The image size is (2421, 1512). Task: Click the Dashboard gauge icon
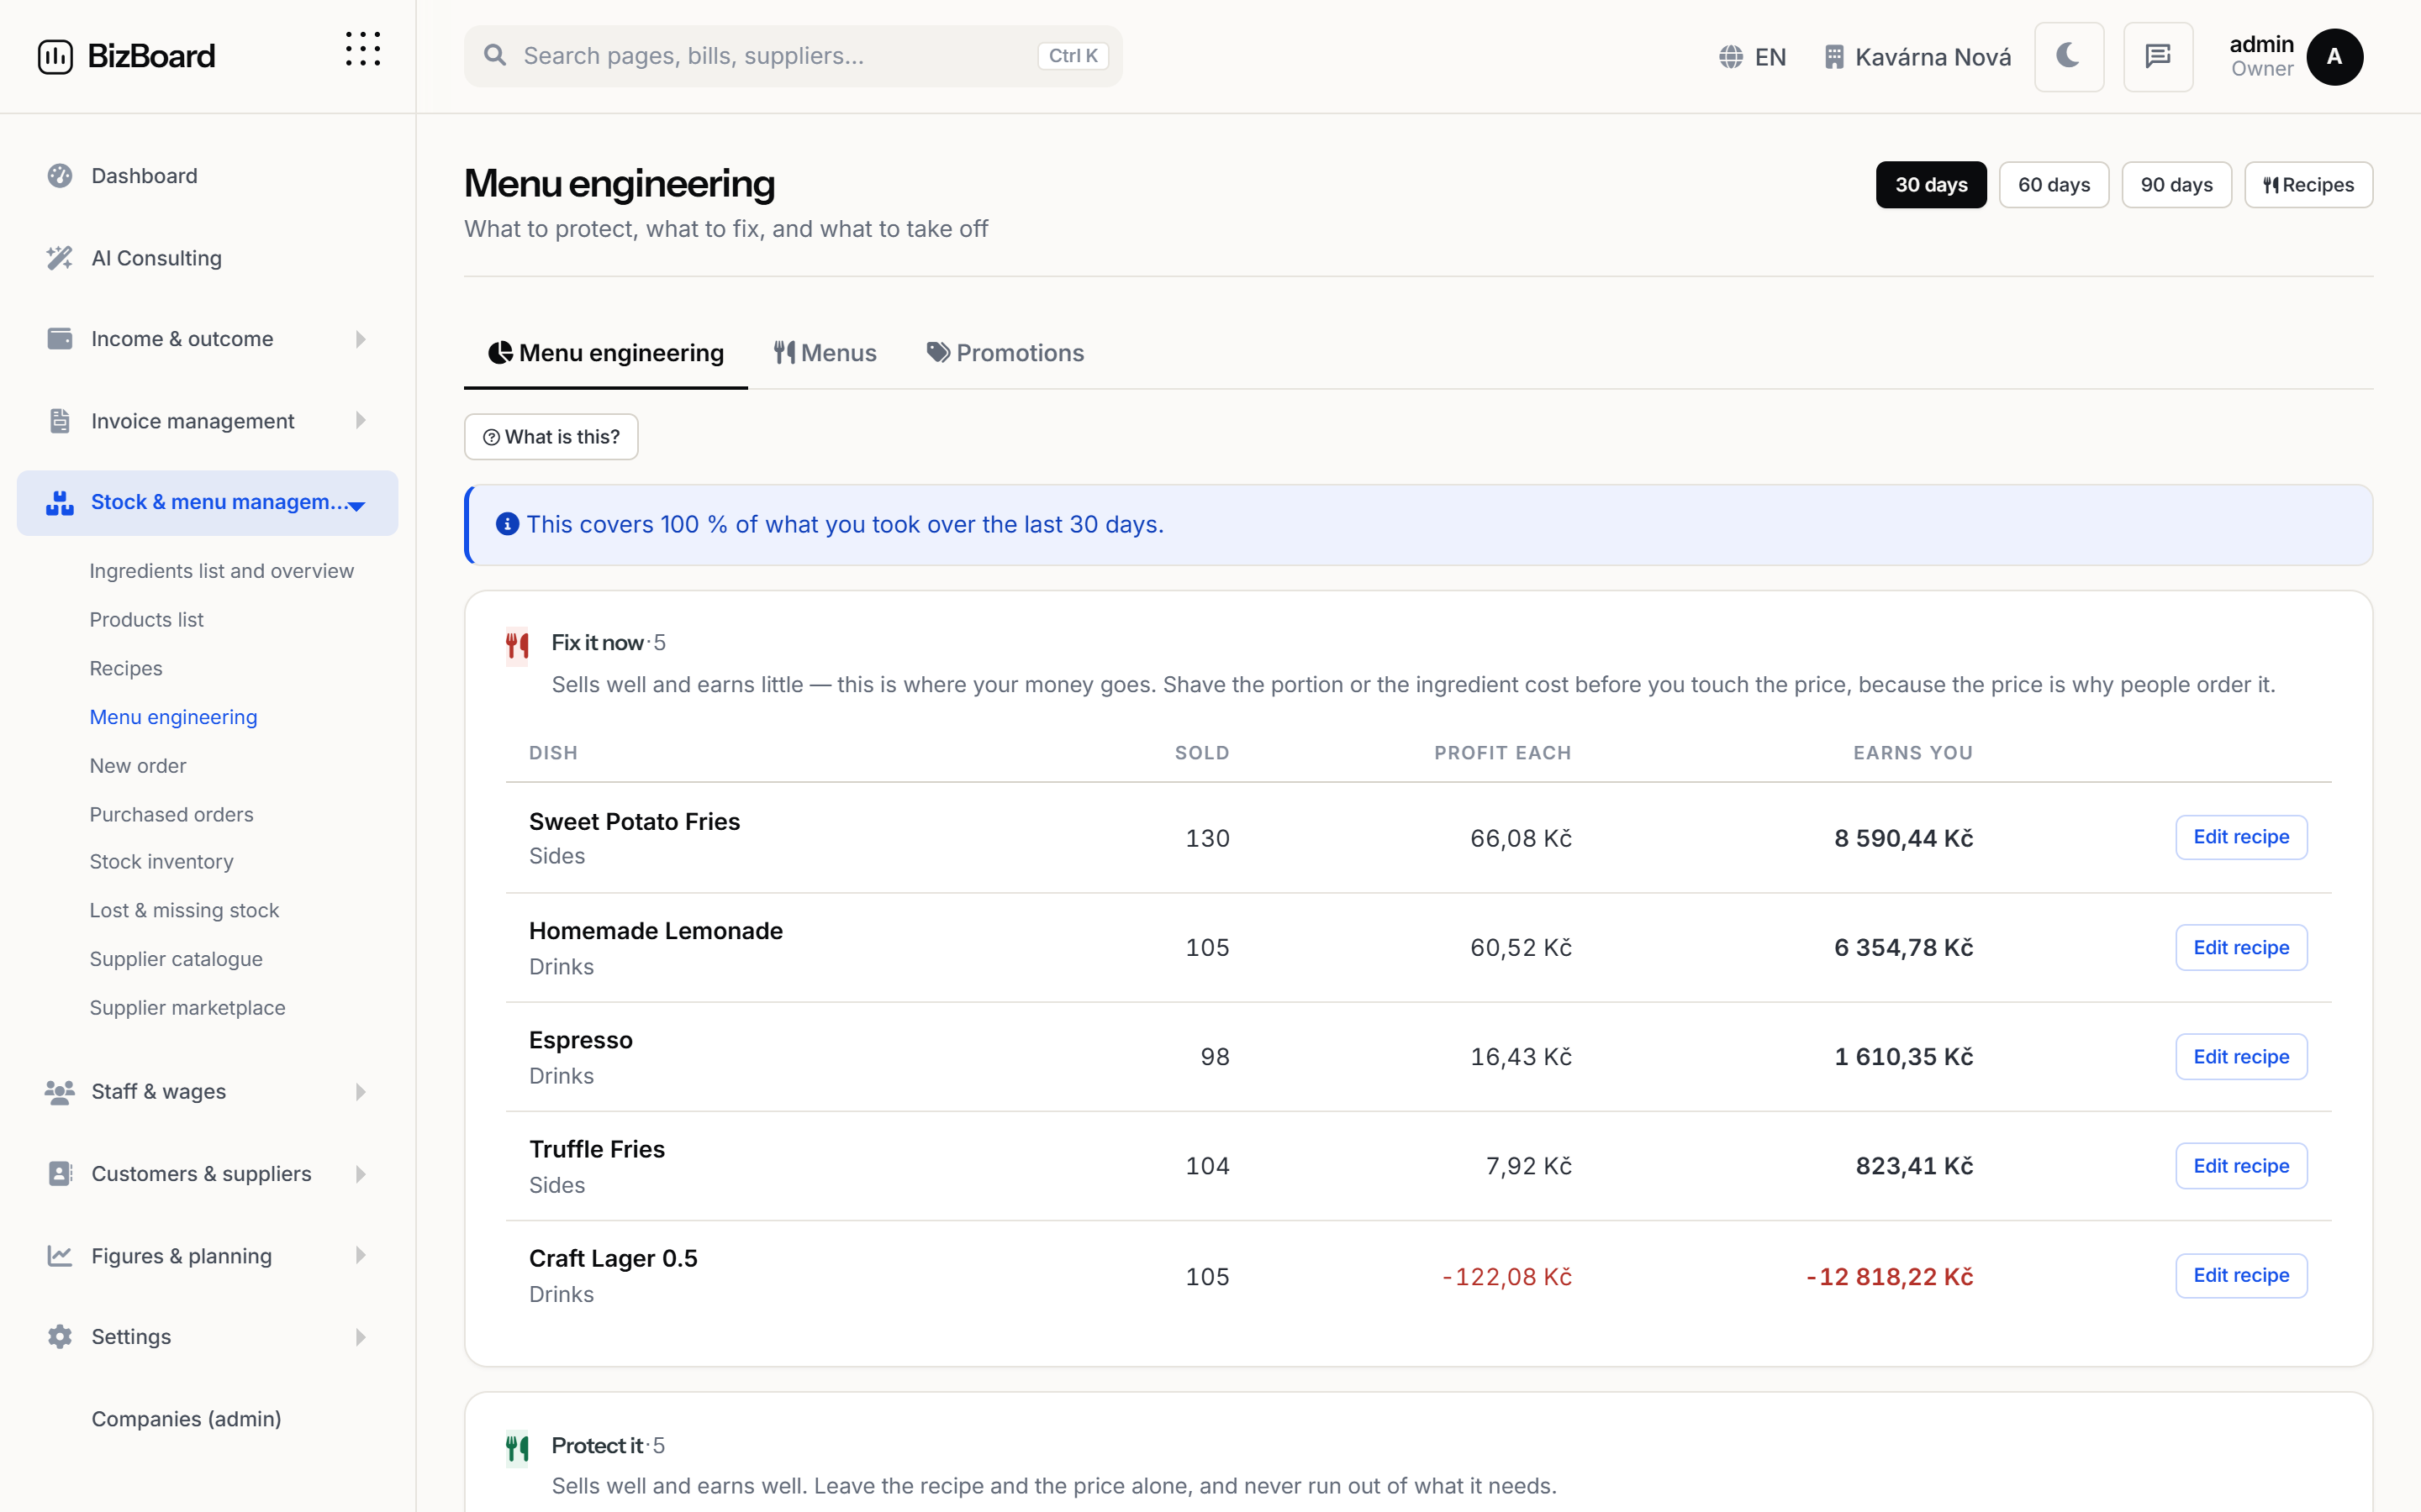tap(60, 176)
